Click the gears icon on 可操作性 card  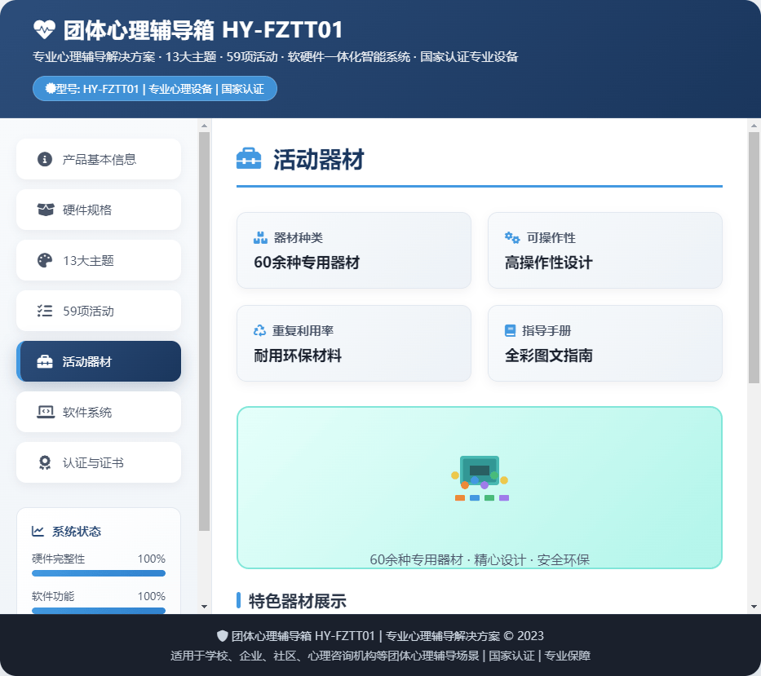pos(511,237)
